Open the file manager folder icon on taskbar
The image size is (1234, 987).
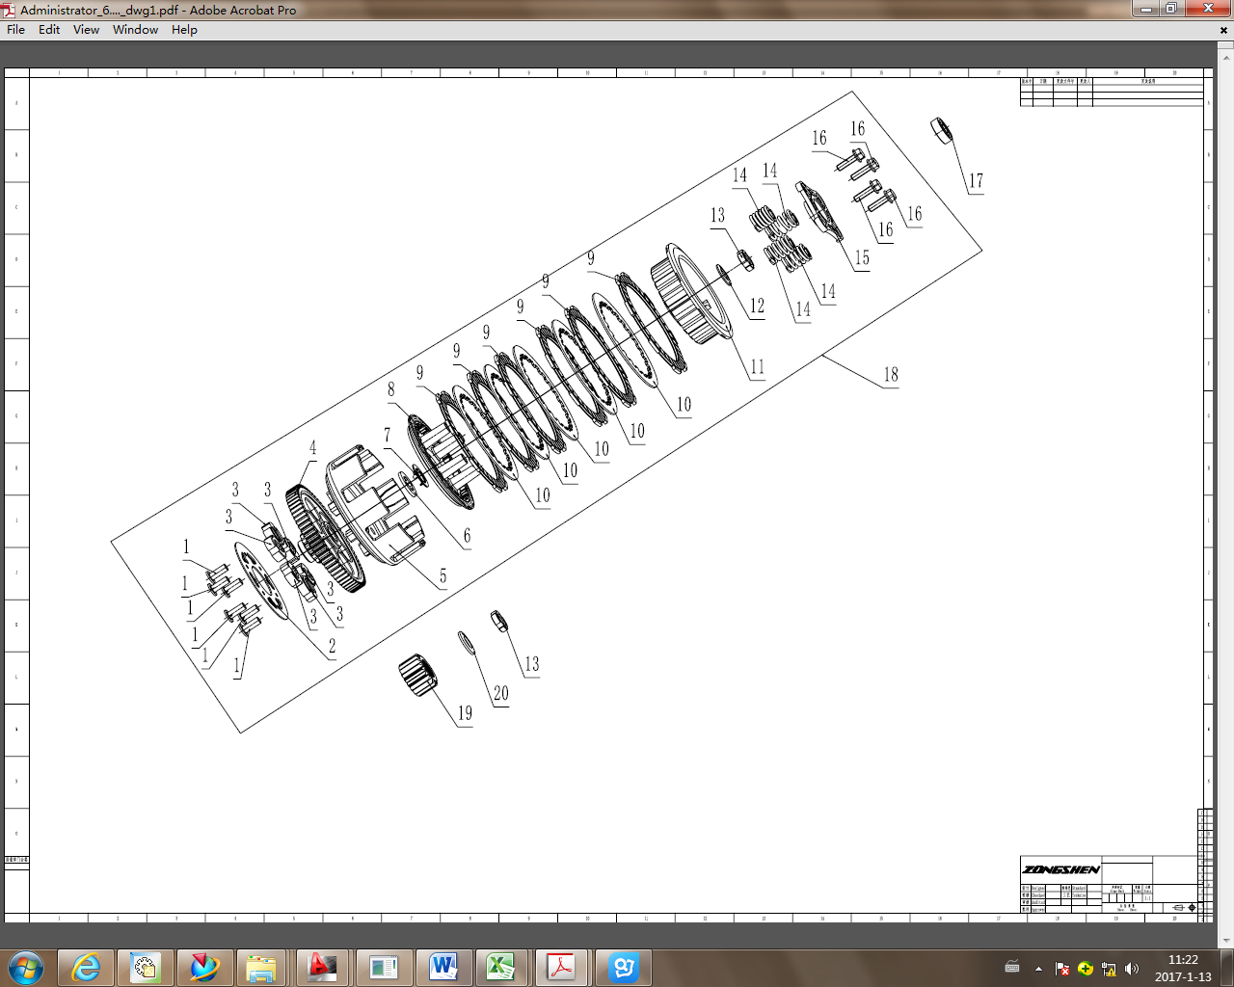coord(262,967)
